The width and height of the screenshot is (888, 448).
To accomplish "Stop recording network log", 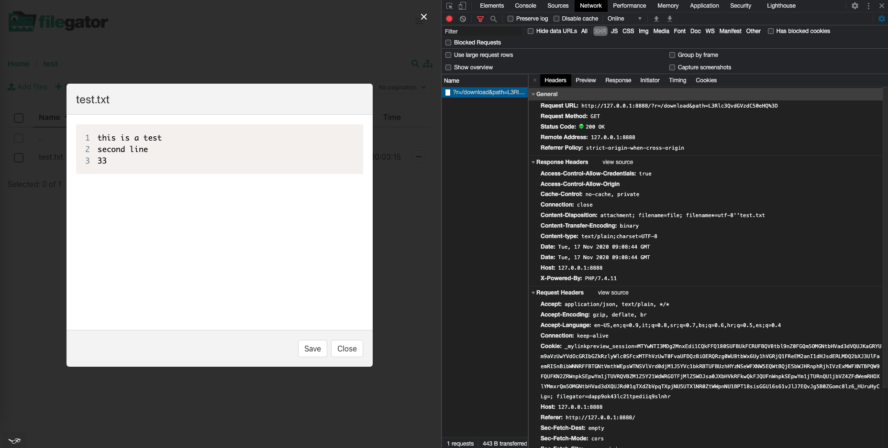I will (449, 19).
